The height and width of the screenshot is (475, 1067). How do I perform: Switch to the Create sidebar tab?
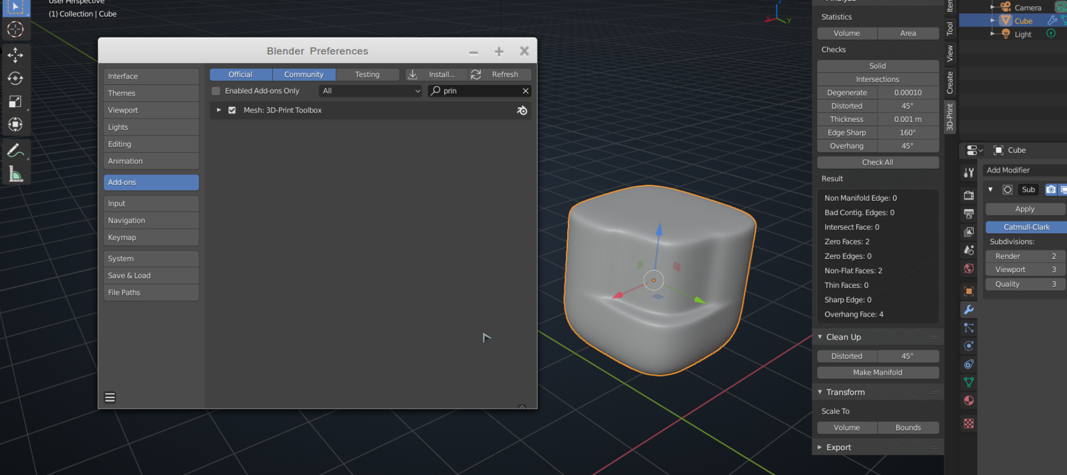click(950, 83)
